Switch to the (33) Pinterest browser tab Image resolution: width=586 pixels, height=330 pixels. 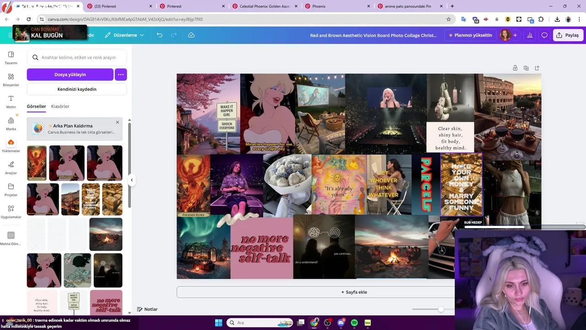[x=119, y=6]
